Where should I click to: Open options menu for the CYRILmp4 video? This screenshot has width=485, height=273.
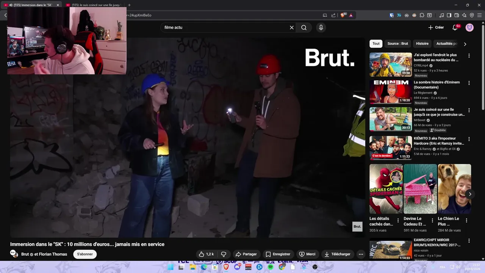(x=469, y=55)
